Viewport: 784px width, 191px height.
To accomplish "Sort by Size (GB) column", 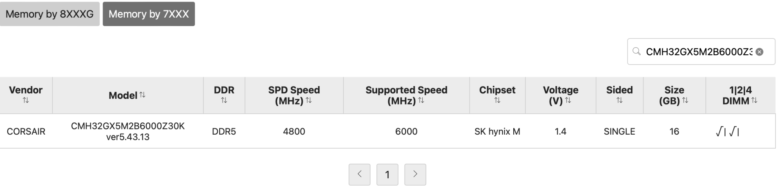I will [685, 100].
